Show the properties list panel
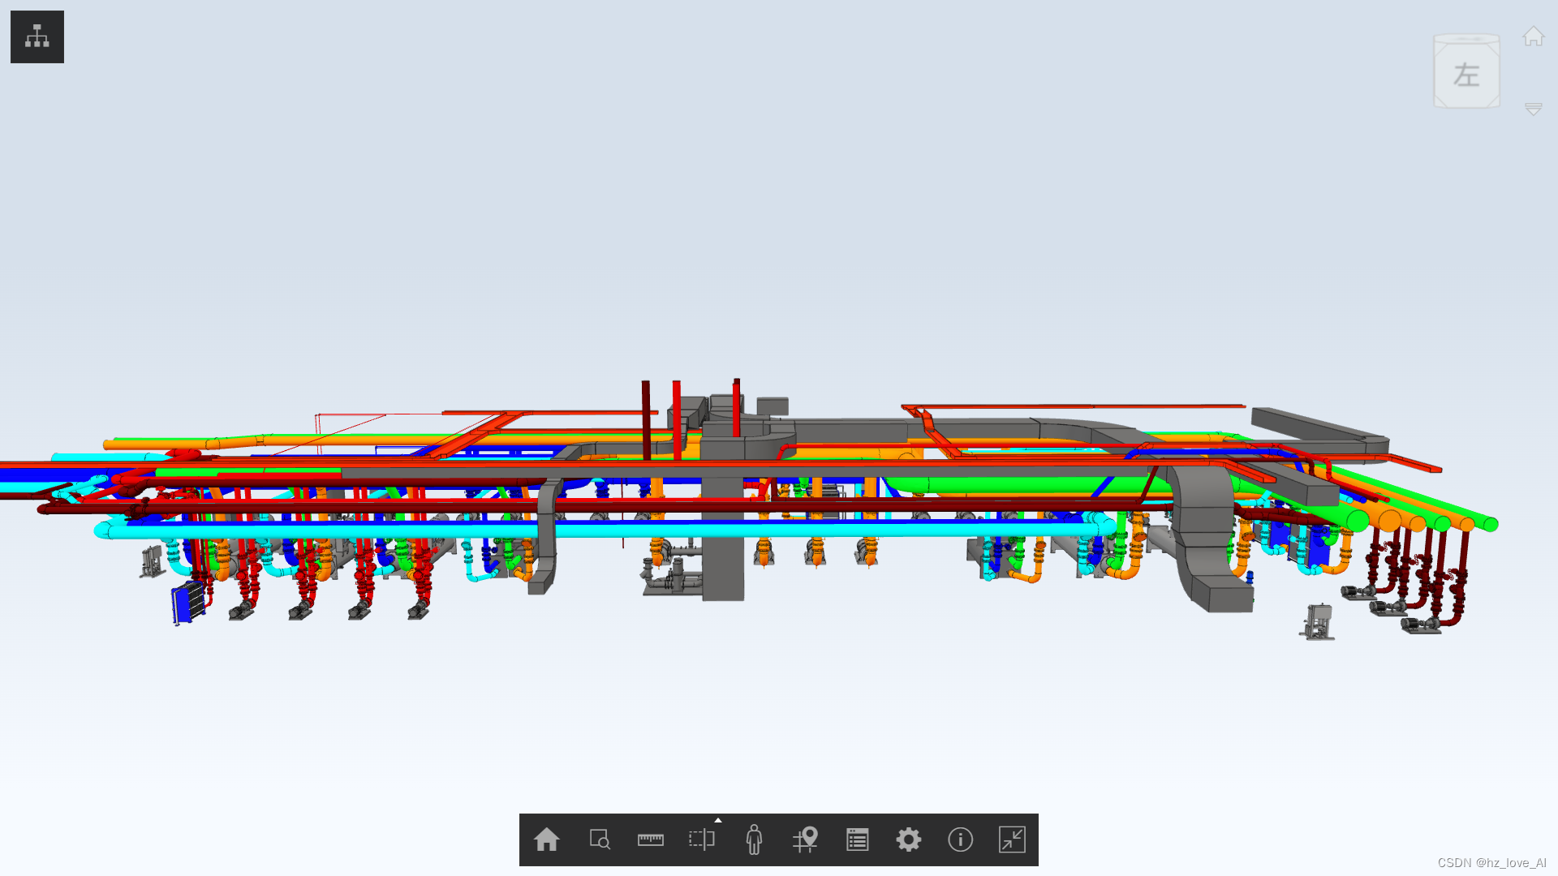 click(x=857, y=839)
